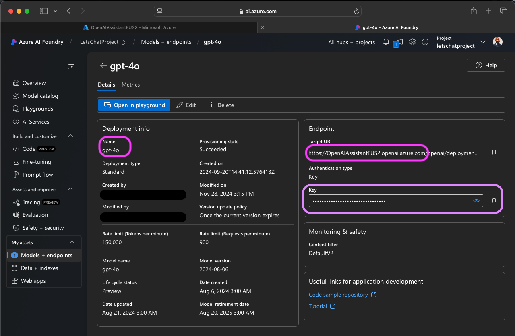
Task: Open Safety + security in the sidebar
Action: pos(43,228)
